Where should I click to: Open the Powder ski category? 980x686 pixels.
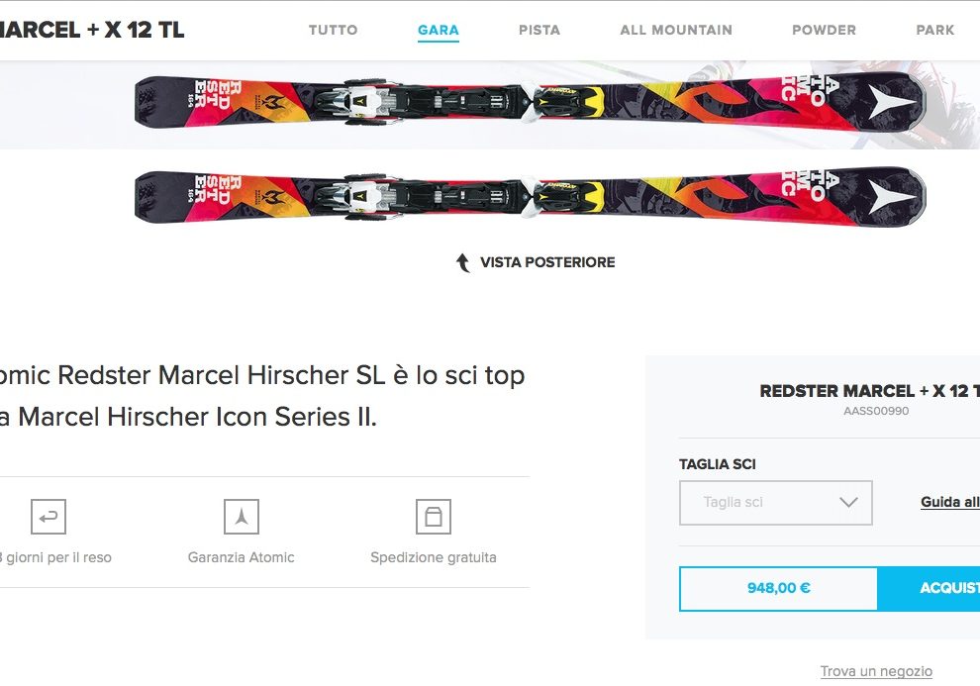pyautogui.click(x=824, y=30)
